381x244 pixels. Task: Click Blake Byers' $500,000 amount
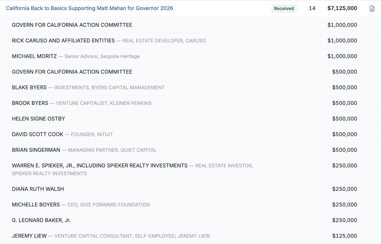tap(344, 87)
